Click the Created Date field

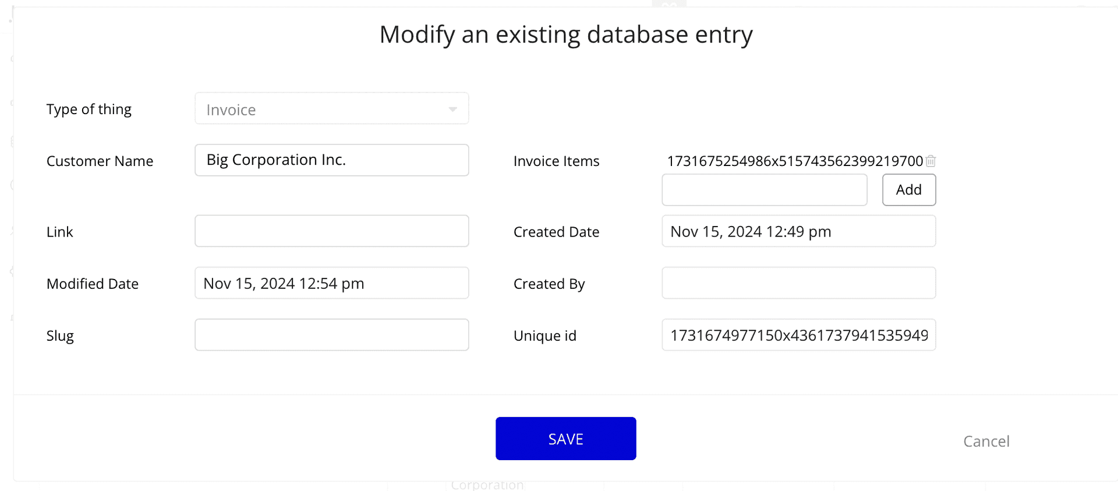(x=798, y=231)
